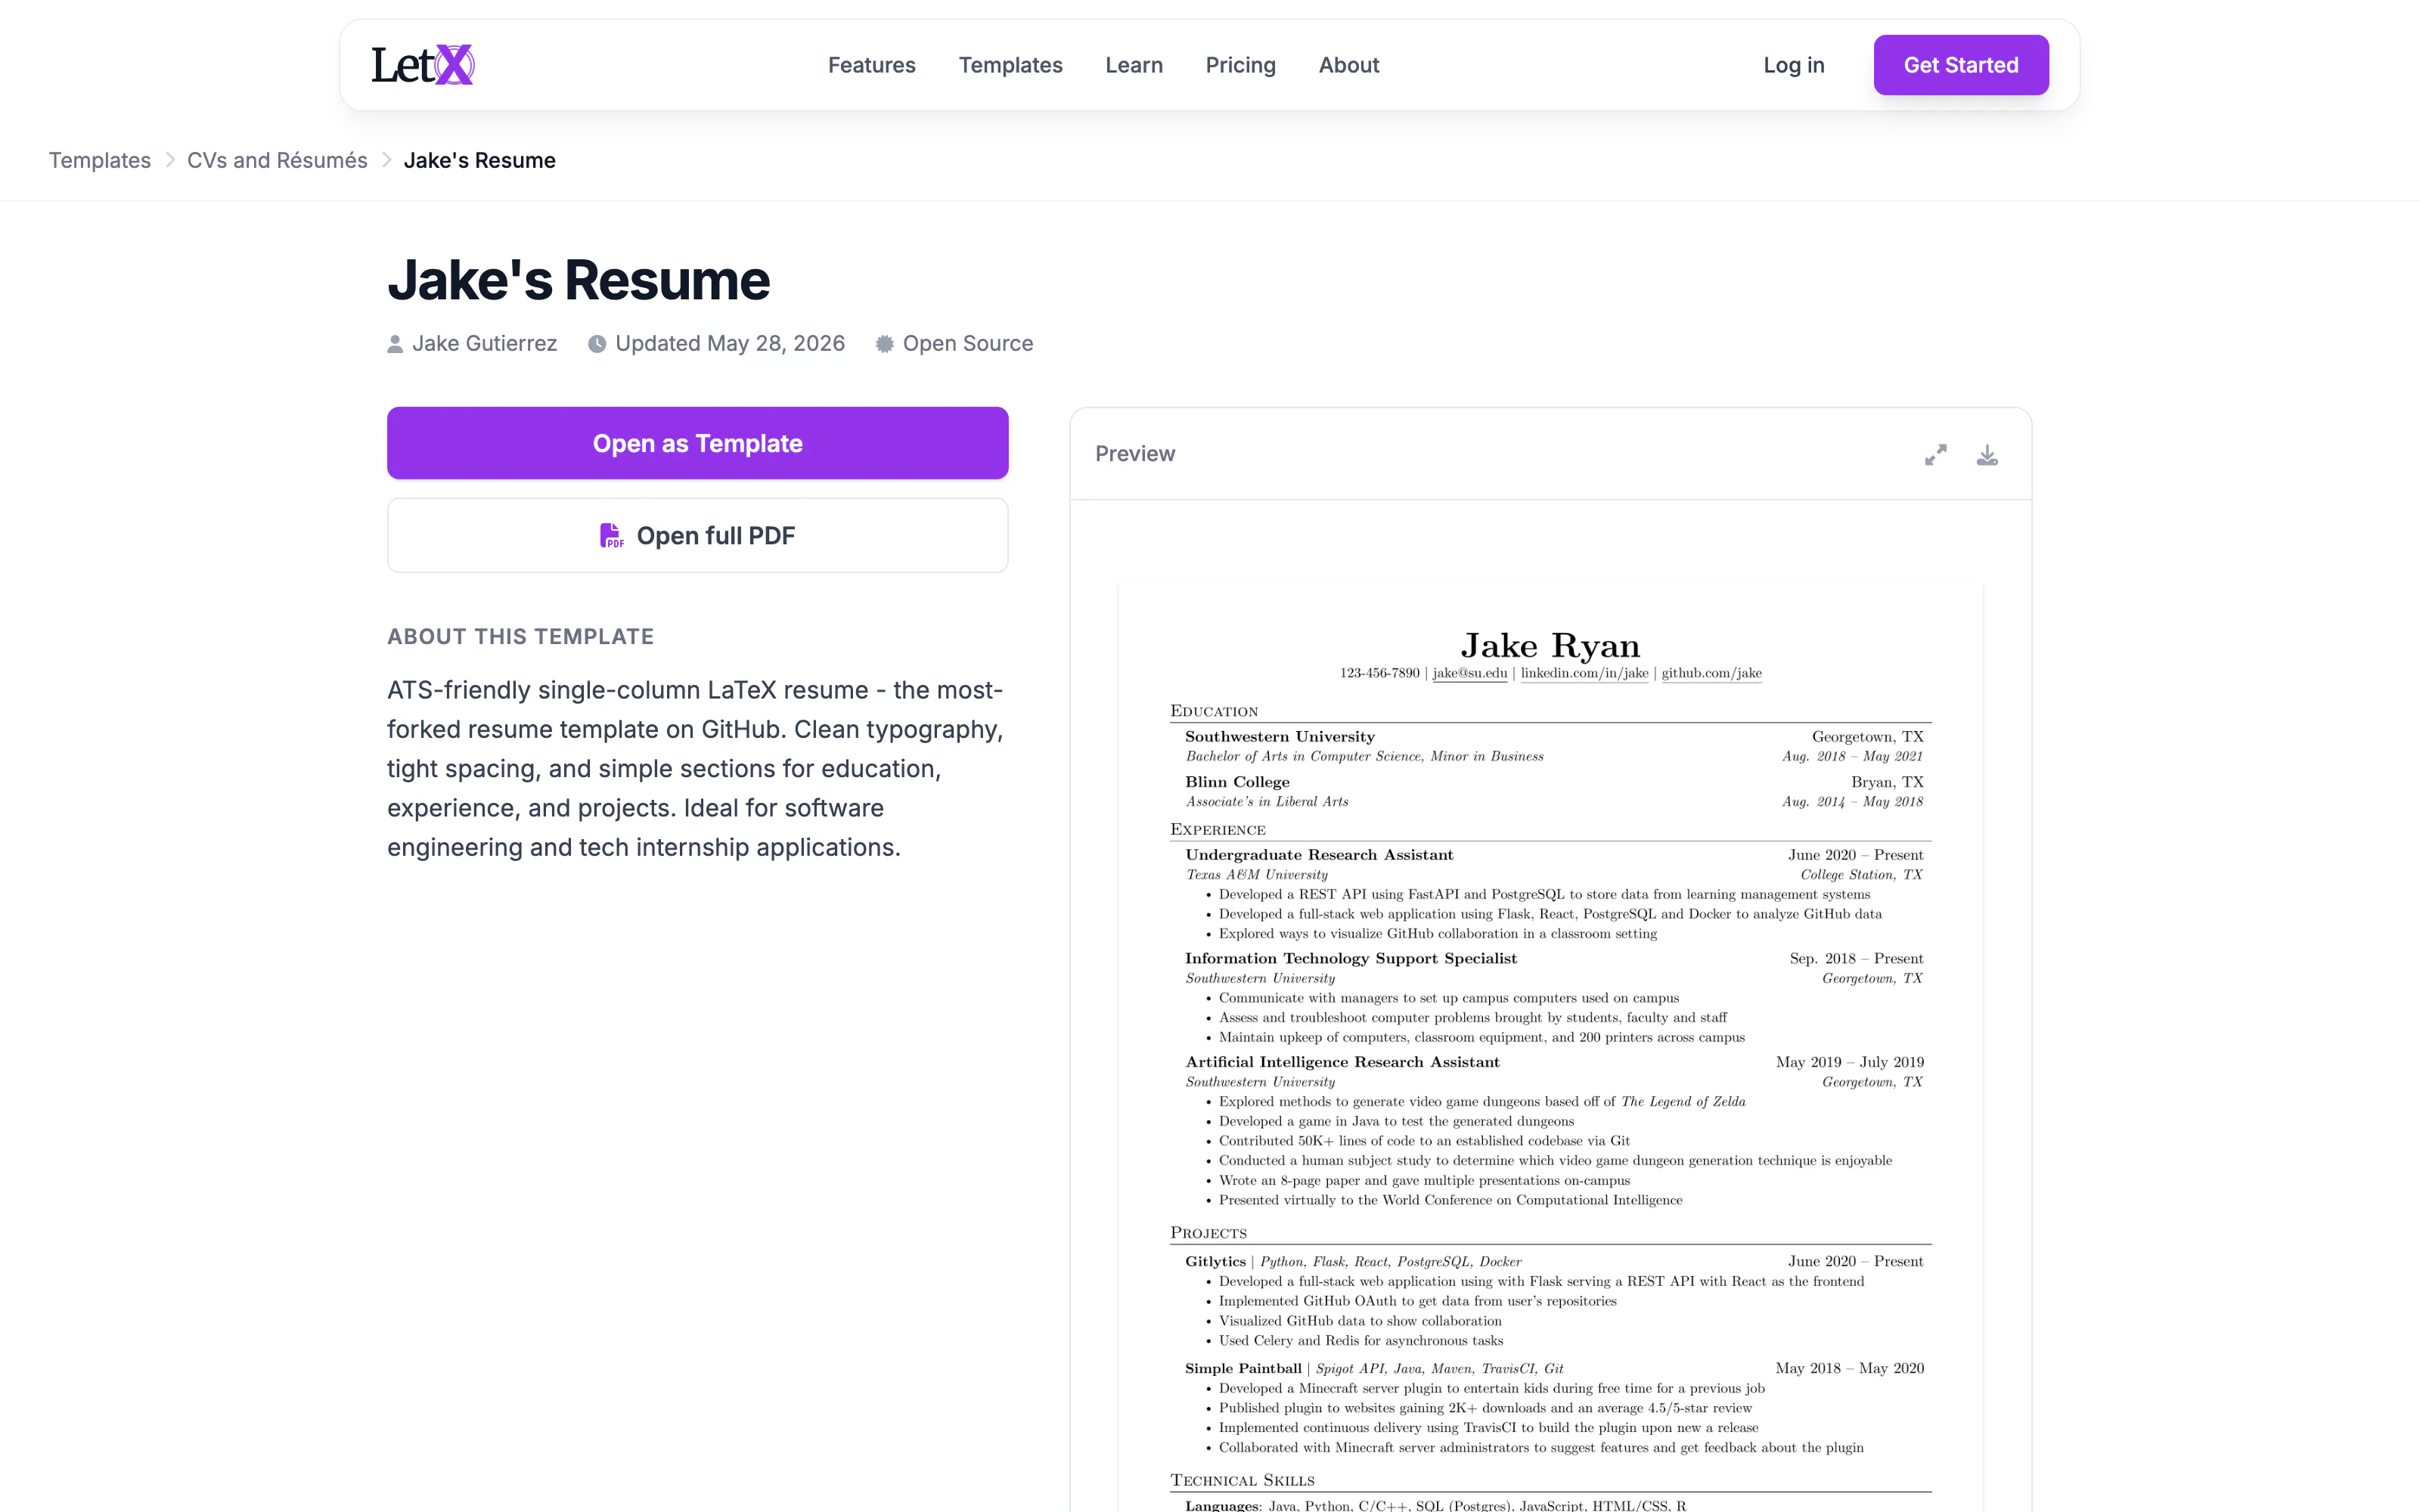This screenshot has width=2420, height=1512.
Task: Click Undergraduate Research Assistant entry
Action: (x=1319, y=855)
